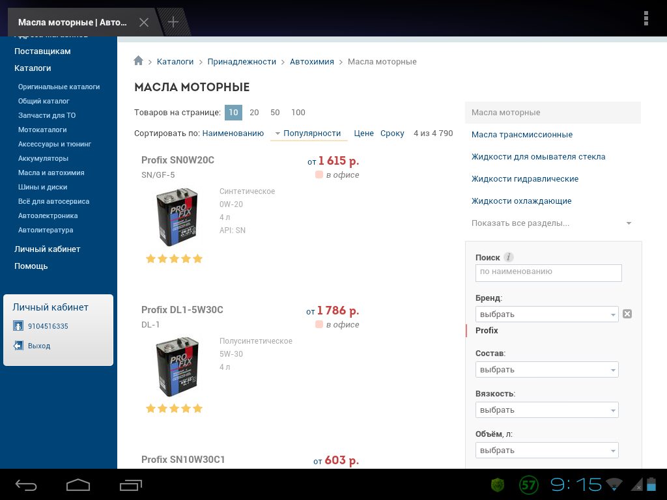Close the Масла моторные browser tab

coord(144,22)
